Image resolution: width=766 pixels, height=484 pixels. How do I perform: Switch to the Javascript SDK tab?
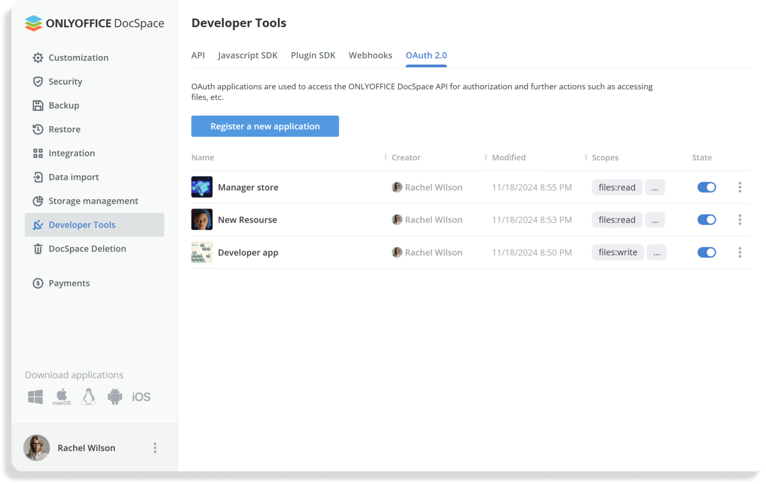pyautogui.click(x=248, y=55)
